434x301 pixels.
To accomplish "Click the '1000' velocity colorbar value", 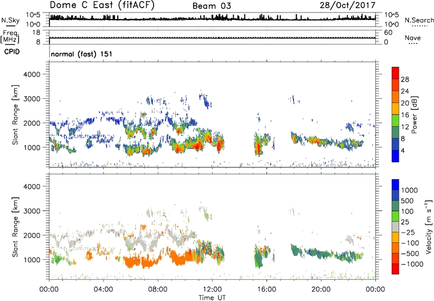I will 410,190.
